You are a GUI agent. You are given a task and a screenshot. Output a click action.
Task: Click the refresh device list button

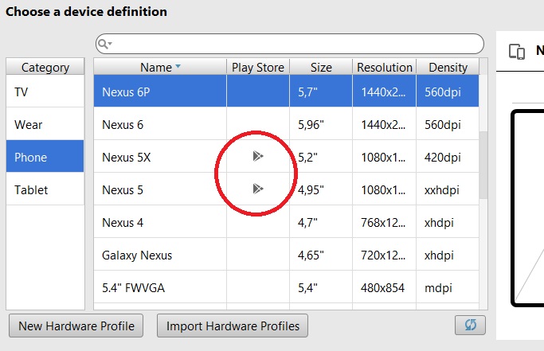pos(470,326)
